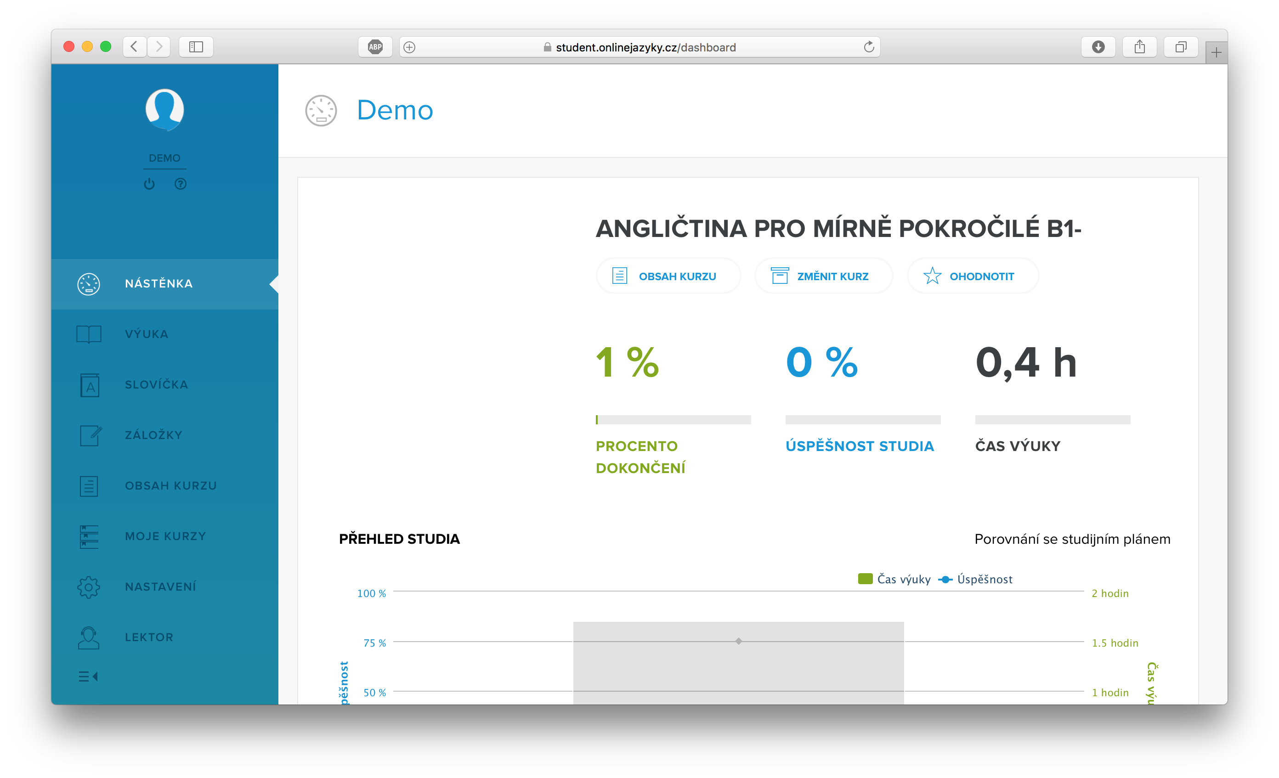Open help question mark icon in sidebar
The width and height of the screenshot is (1279, 778).
pyautogui.click(x=180, y=184)
